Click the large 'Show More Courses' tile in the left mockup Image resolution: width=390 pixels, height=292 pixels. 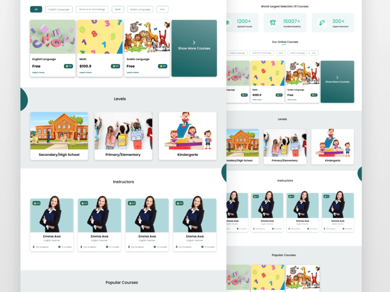coord(194,48)
